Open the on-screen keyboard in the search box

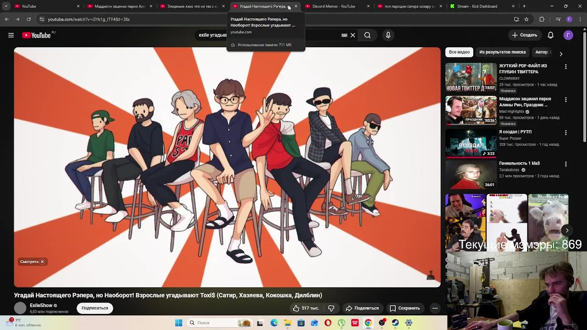tap(344, 35)
